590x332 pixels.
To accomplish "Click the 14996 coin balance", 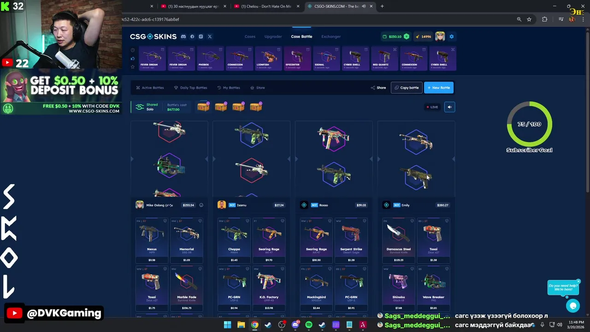I will tap(423, 36).
